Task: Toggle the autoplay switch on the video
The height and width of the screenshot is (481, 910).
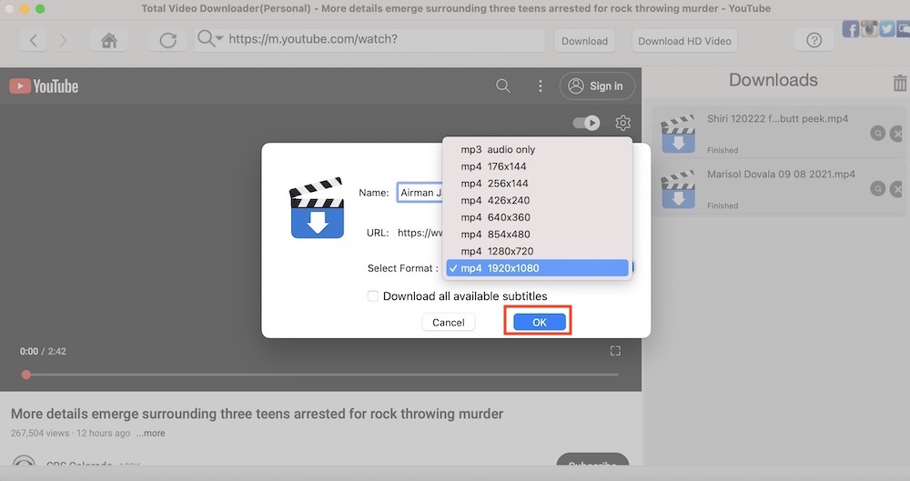Action: pos(586,123)
